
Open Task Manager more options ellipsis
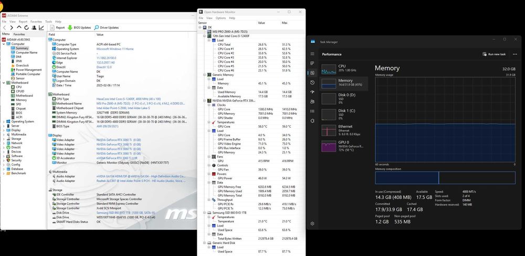(x=515, y=54)
